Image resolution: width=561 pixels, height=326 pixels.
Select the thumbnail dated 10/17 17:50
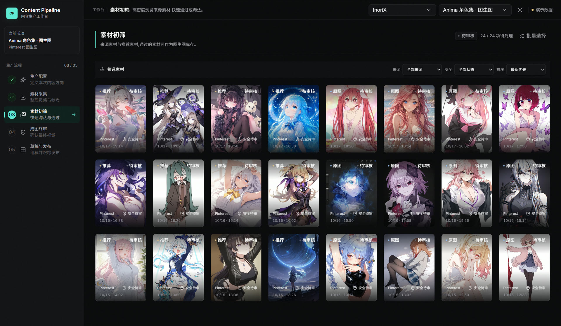click(x=524, y=119)
